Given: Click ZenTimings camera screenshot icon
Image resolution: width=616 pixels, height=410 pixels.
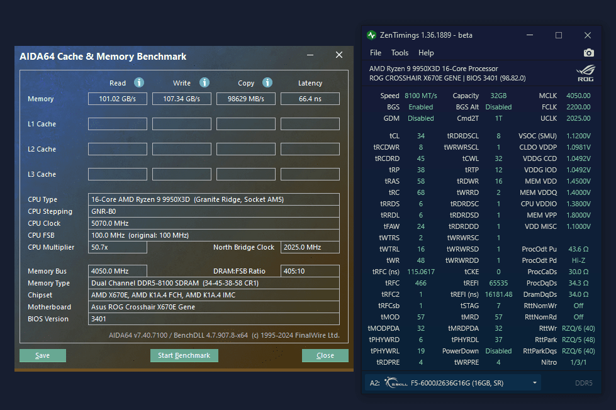Looking at the screenshot, I should click(x=588, y=53).
